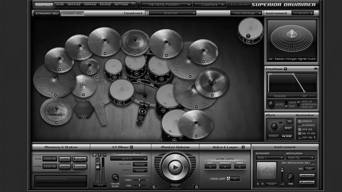The width and height of the screenshot is (342, 192).
Task: Click the Clear memory button
Action: tap(65, 166)
